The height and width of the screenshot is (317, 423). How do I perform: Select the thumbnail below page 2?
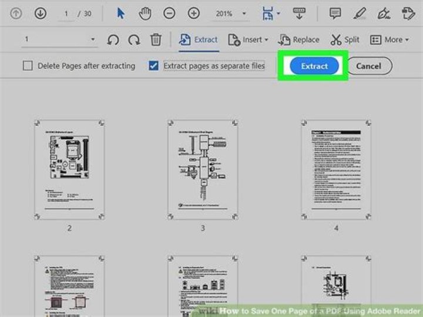[x=69, y=286]
